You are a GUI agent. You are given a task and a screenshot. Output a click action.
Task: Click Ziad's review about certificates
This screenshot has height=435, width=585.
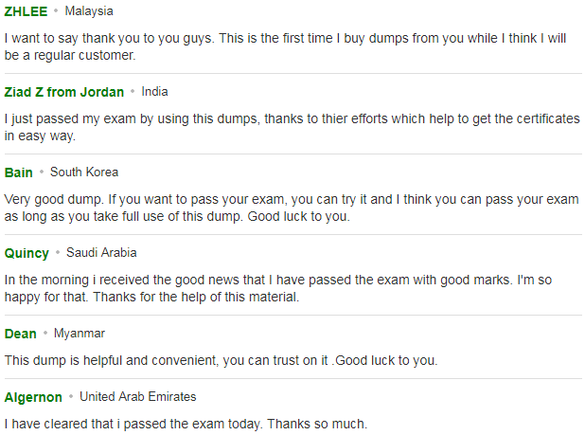pyautogui.click(x=292, y=127)
